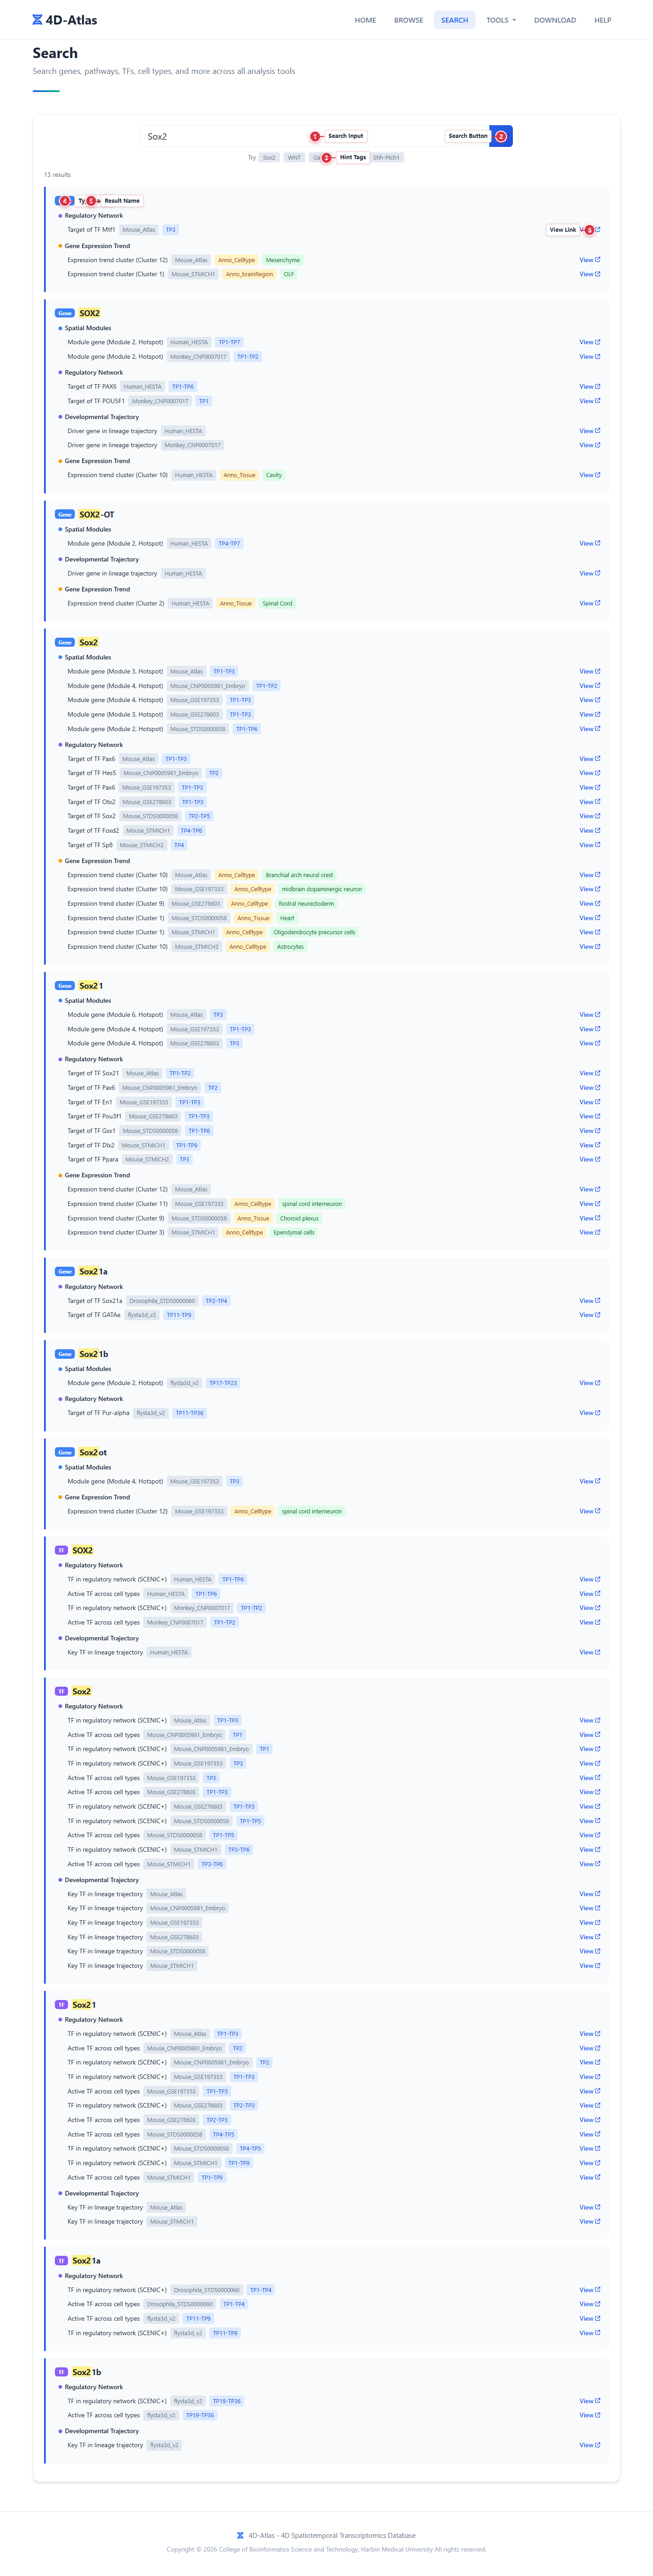
Task: View Target of TF Pou3f1 row
Action: tap(589, 1116)
